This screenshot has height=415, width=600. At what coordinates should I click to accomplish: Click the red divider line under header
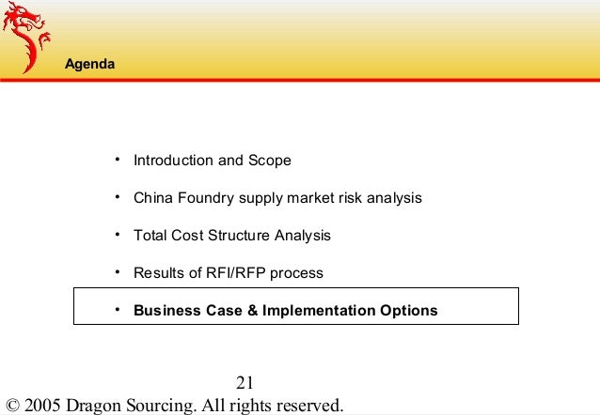tap(300, 80)
